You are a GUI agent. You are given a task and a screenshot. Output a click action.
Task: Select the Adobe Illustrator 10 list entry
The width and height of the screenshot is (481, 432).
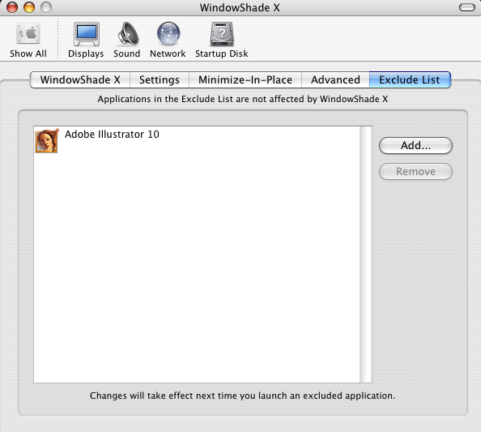196,140
